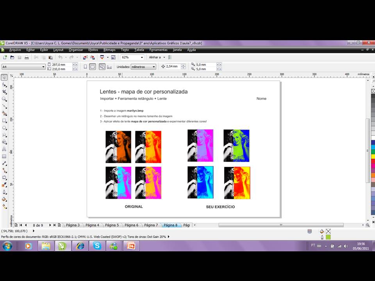The image size is (375, 281).
Task: Open the snap options icon
Action: click(170, 57)
